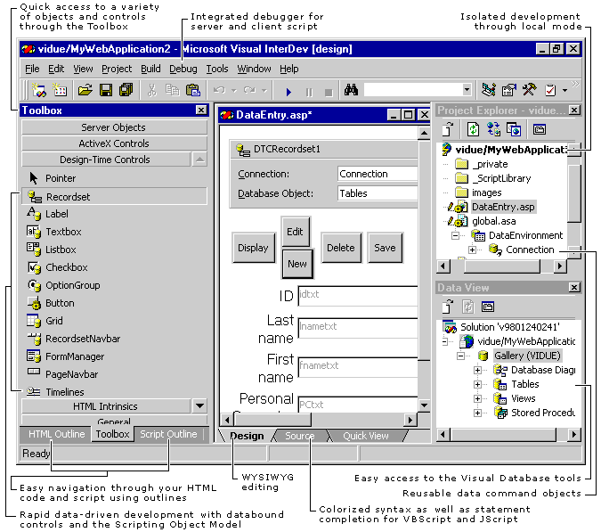The width and height of the screenshot is (601, 532).
Task: Open the Task List checkmark icon
Action: 550,90
